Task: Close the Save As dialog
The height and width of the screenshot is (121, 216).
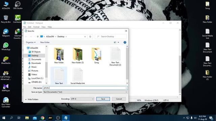Action: [126, 31]
